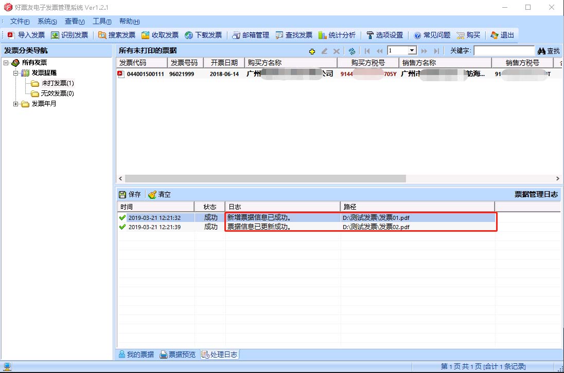Image resolution: width=564 pixels, height=373 pixels.
Task: Switch to 我的票据 tab
Action: pos(136,355)
